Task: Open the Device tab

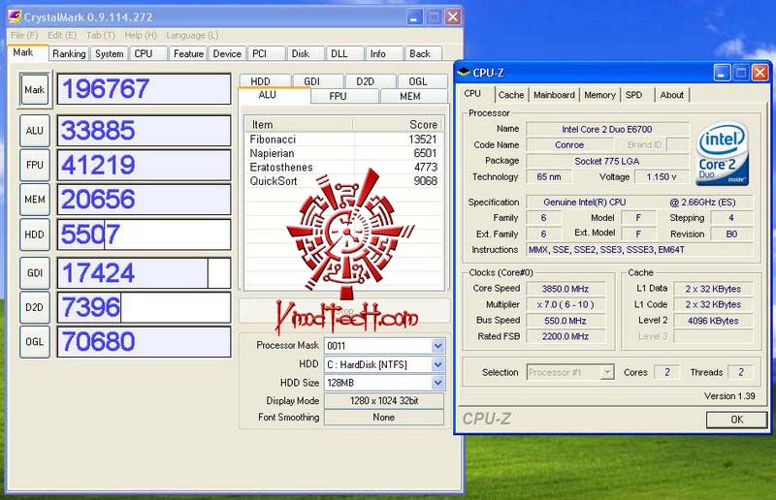Action: [227, 53]
